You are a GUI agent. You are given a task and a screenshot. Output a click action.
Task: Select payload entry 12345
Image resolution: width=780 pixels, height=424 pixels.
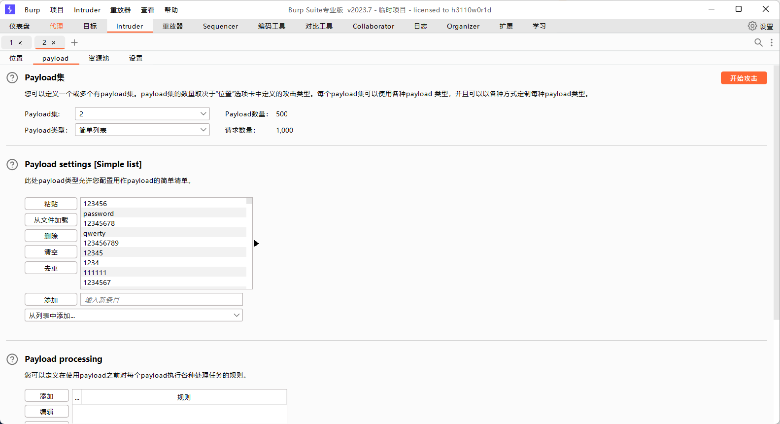[x=164, y=253]
